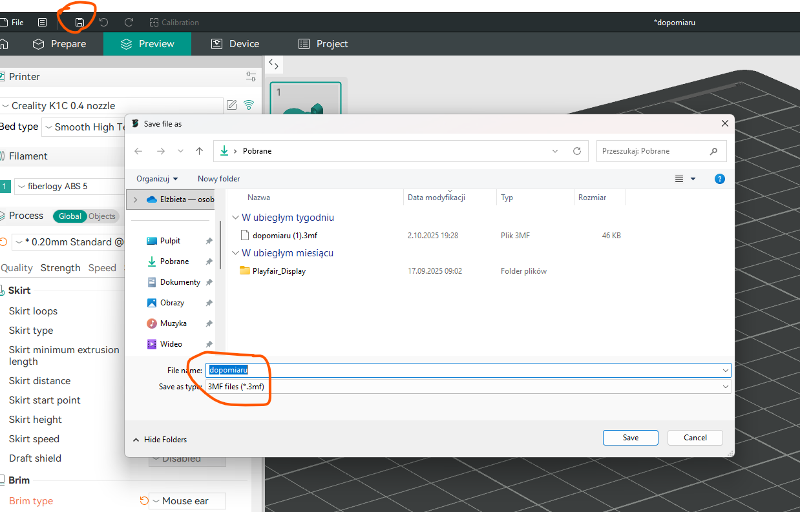The image size is (800, 512).
Task: Click the printer Wi-Fi connection icon
Action: click(249, 105)
